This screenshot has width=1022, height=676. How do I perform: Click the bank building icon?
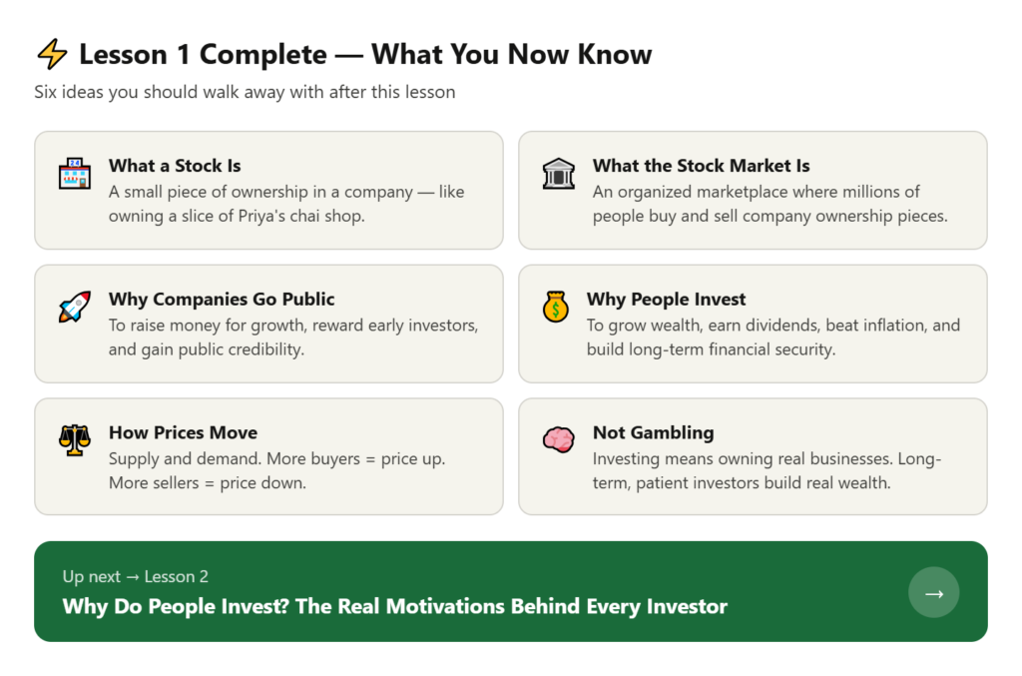(559, 174)
